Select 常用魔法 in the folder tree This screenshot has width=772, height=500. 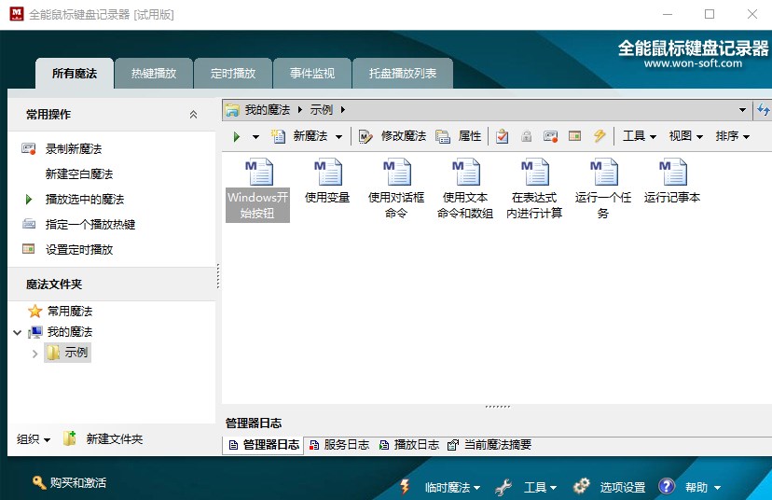pos(69,312)
